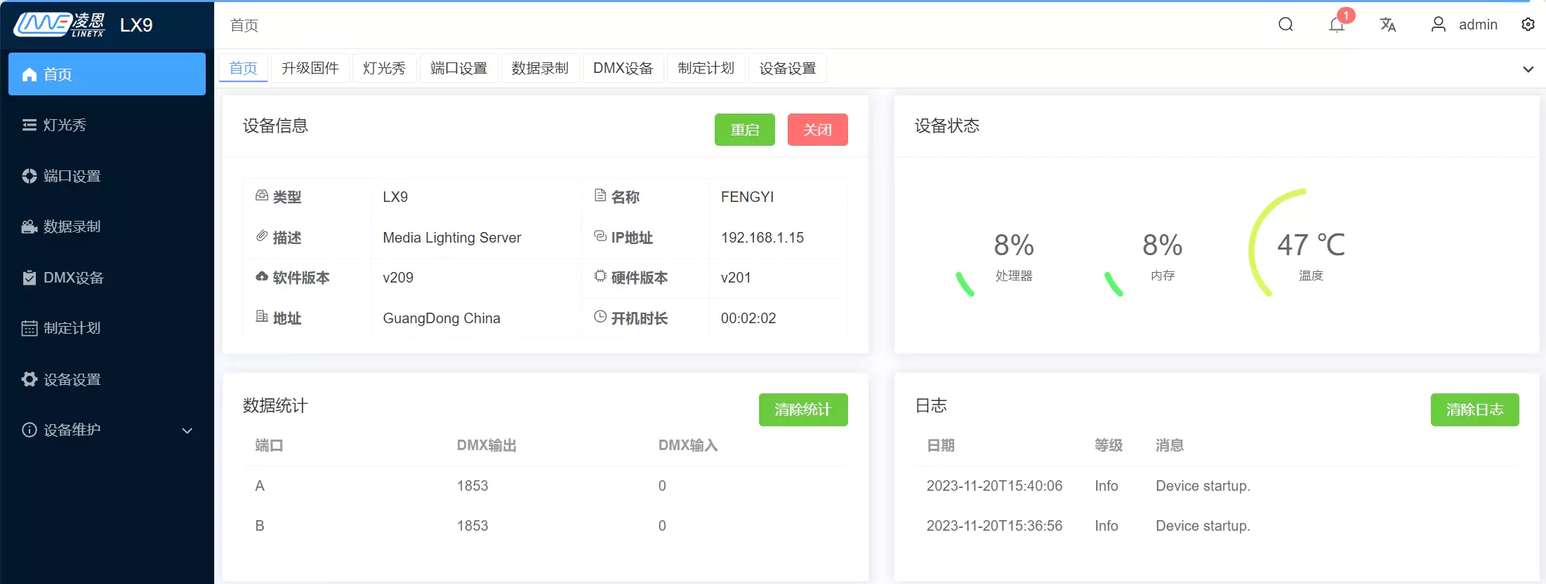Click 清除统计 button
The width and height of the screenshot is (1546, 584).
point(803,409)
